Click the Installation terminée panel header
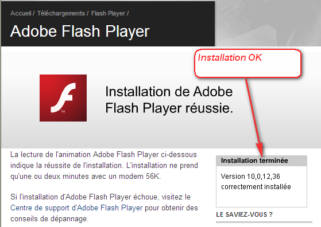This screenshot has height=227, width=321. click(261, 161)
